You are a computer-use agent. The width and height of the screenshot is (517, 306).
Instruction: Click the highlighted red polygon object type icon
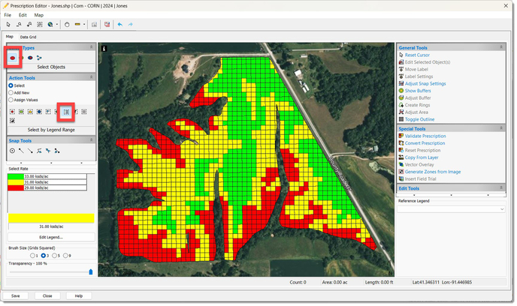coord(14,56)
